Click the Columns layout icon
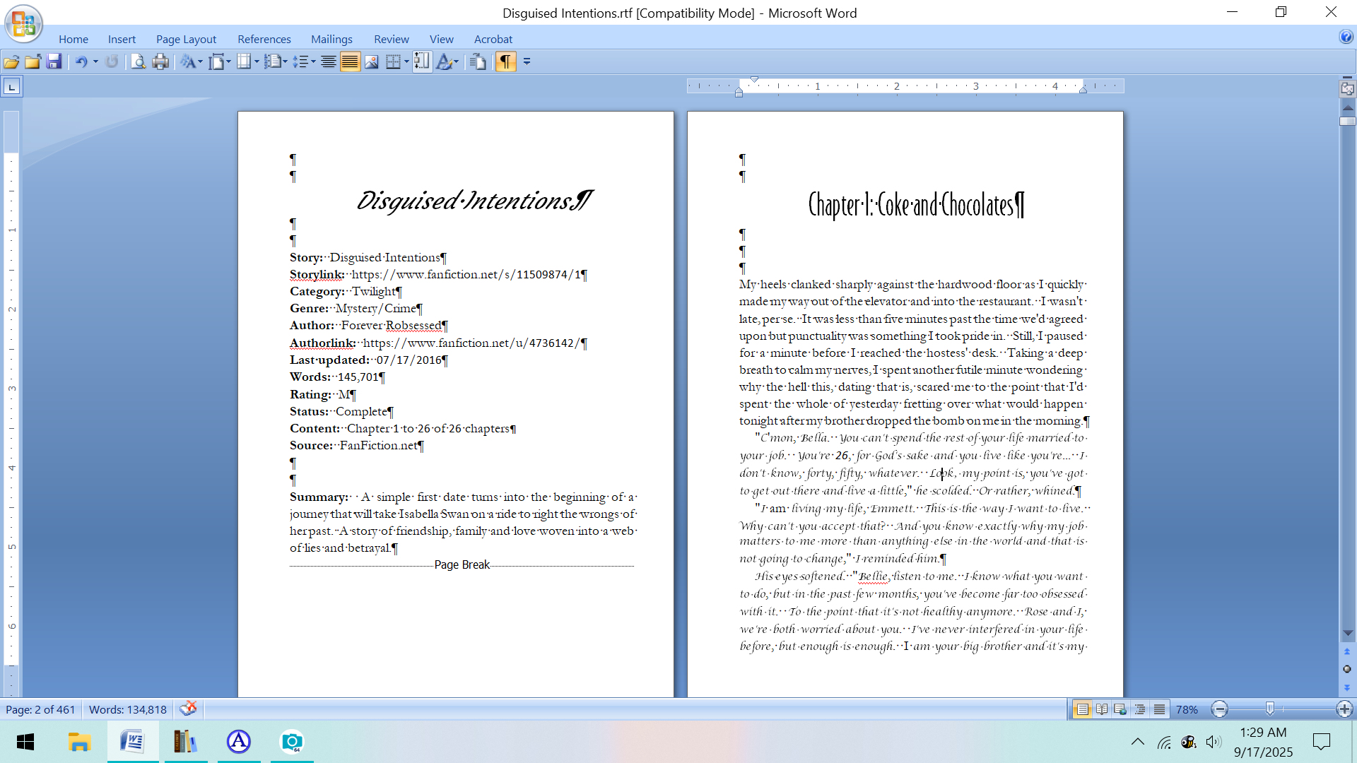 click(244, 62)
